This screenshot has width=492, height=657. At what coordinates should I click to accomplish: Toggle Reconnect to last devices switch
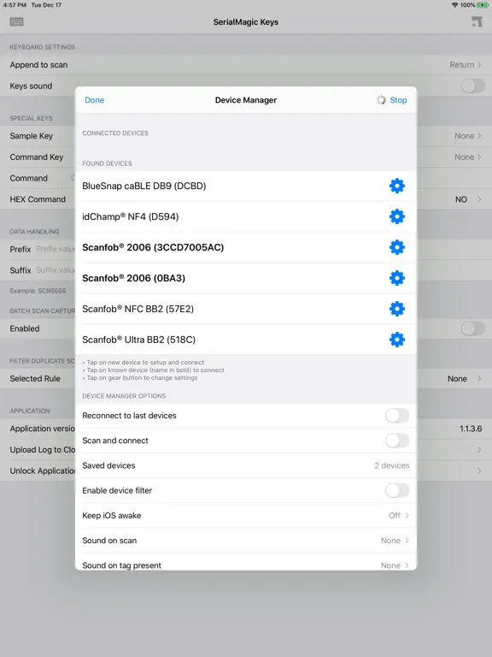tap(397, 416)
